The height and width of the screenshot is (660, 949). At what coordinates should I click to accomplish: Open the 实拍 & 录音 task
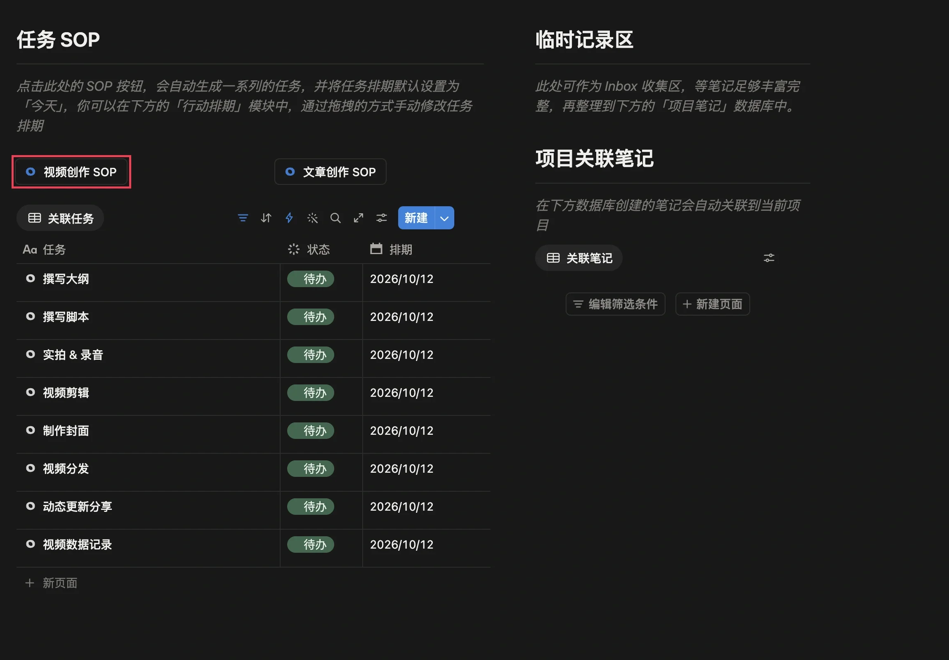(73, 355)
